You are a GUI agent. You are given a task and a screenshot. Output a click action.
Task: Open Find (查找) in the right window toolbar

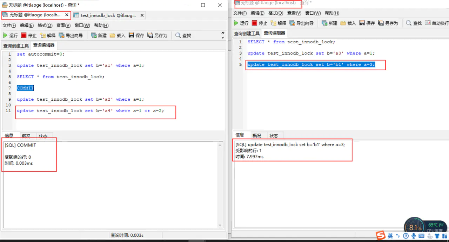[414, 23]
